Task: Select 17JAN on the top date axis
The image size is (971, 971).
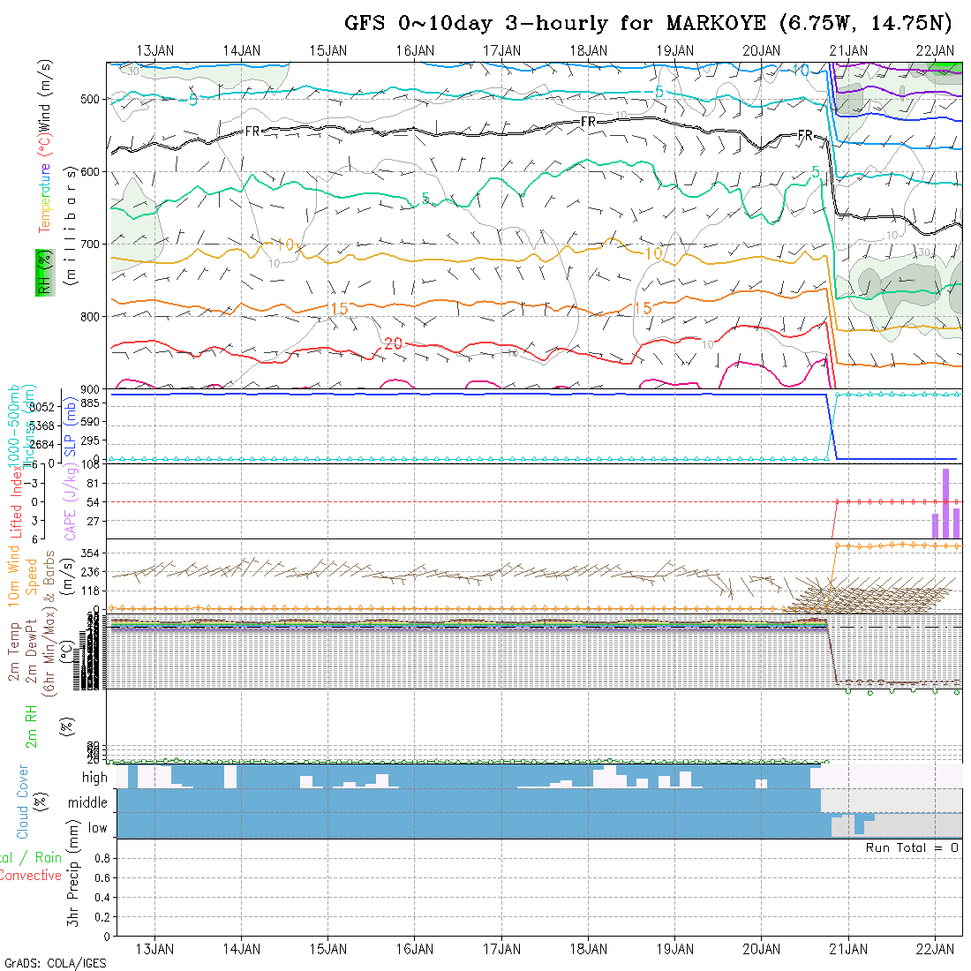Action: pyautogui.click(x=502, y=50)
